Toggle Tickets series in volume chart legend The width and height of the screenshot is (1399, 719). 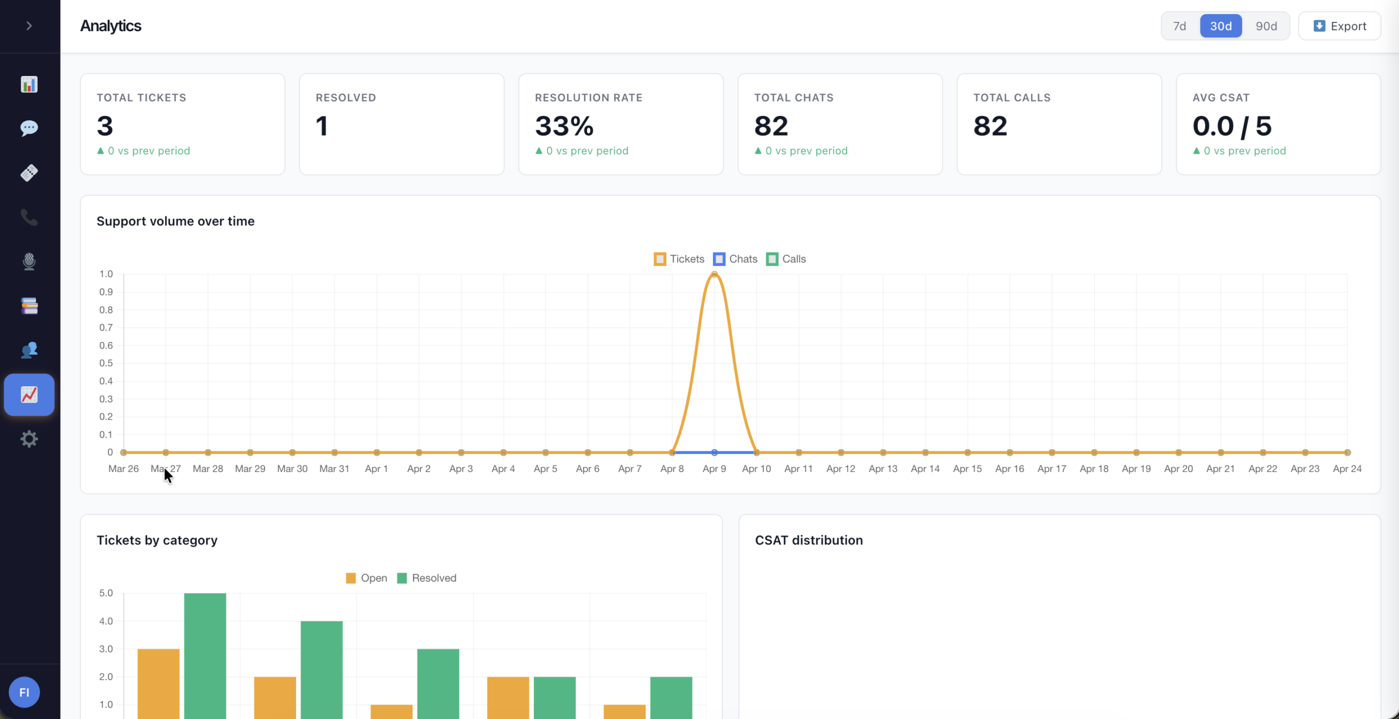pyautogui.click(x=679, y=259)
